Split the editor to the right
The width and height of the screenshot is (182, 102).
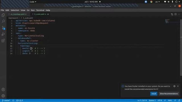(x=175, y=14)
